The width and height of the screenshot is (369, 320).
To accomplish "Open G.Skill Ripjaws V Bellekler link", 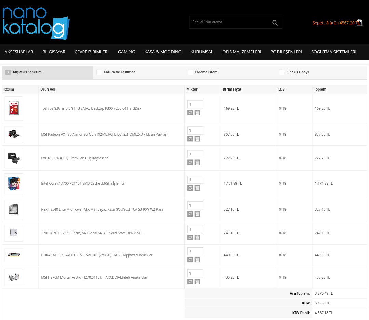I will pyautogui.click(x=97, y=255).
